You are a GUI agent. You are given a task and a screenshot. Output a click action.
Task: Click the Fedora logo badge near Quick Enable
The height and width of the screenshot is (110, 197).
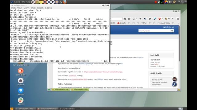175,84
